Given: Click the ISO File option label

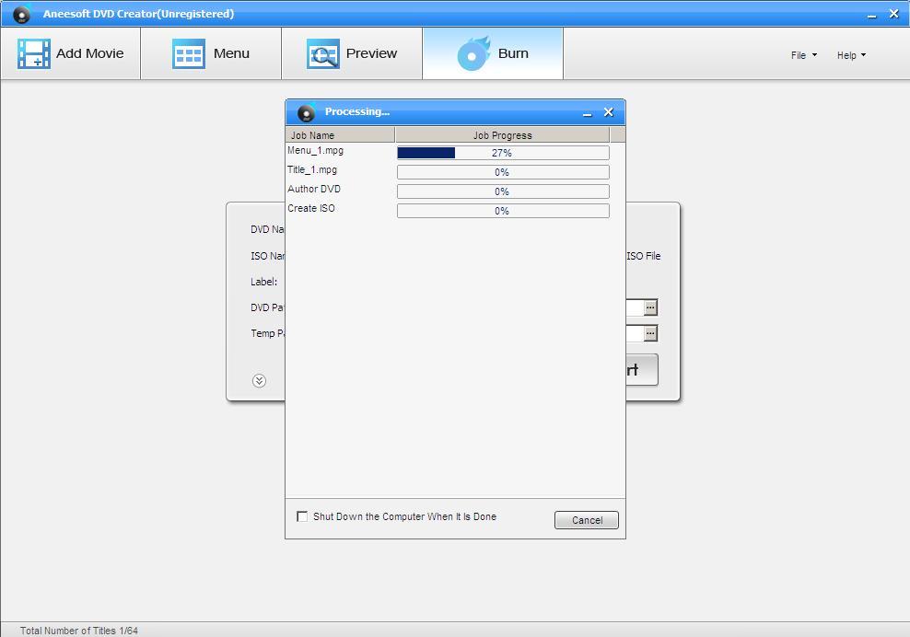Looking at the screenshot, I should (x=644, y=256).
